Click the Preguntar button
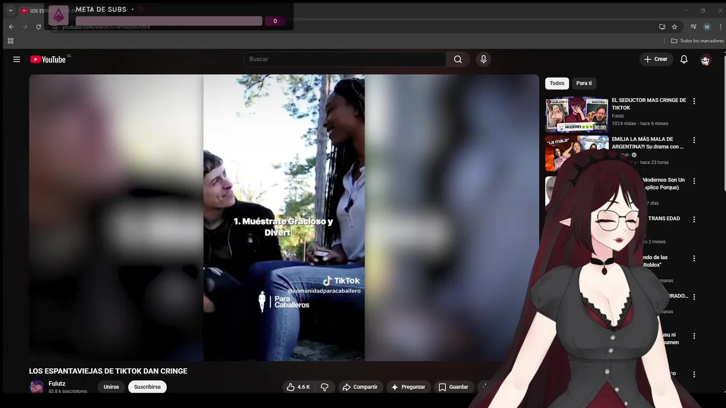The width and height of the screenshot is (726, 408). [x=408, y=387]
